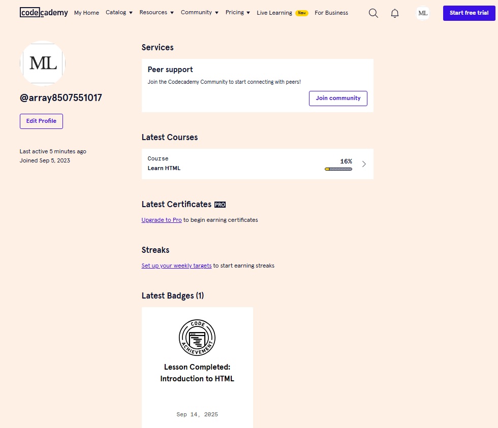Click the New tag on Live Learning

pyautogui.click(x=302, y=13)
